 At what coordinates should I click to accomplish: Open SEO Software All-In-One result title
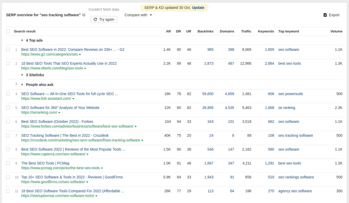point(70,94)
